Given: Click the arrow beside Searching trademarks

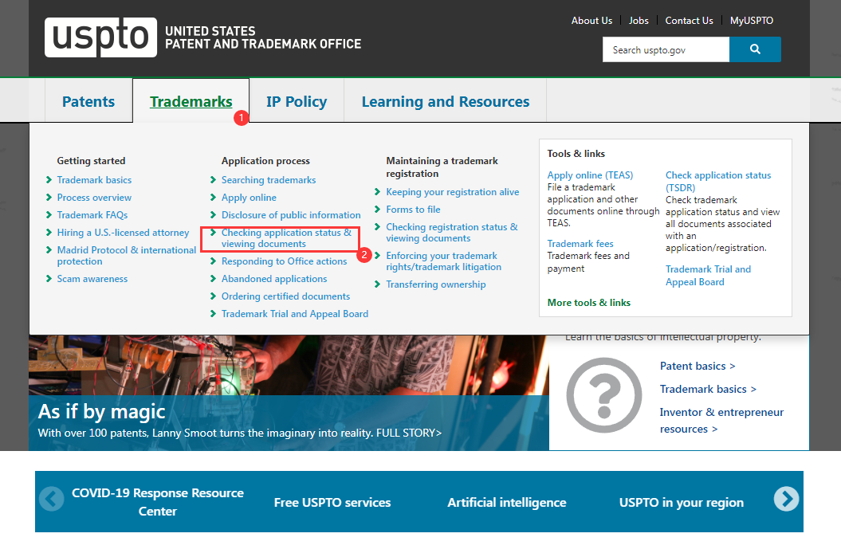Looking at the screenshot, I should 214,180.
